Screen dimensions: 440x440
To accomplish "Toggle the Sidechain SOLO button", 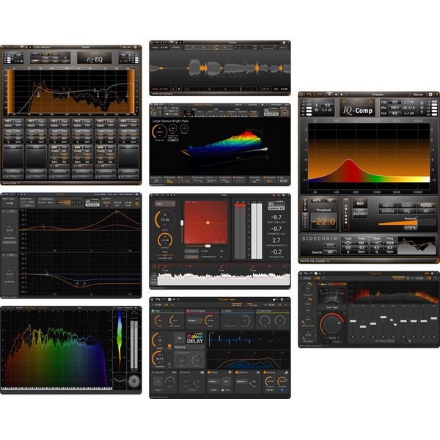I will tap(330, 245).
